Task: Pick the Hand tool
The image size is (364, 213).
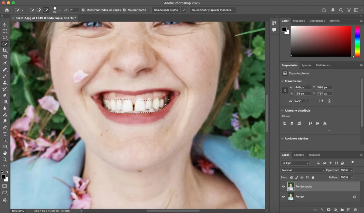Action: tap(5, 153)
